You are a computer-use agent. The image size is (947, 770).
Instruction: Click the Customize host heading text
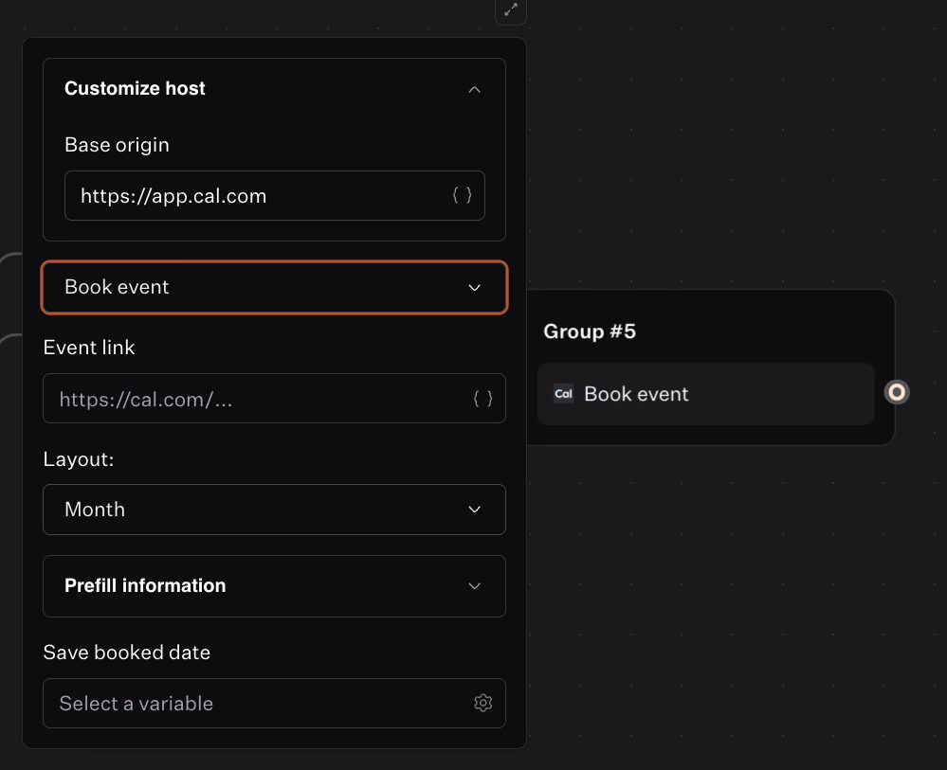pos(135,88)
